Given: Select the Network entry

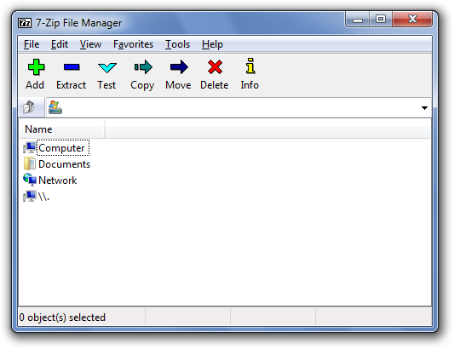Looking at the screenshot, I should (57, 180).
